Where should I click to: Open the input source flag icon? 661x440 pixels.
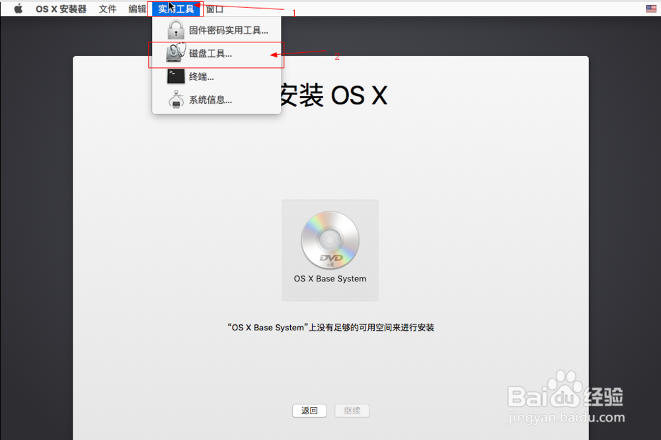(650, 9)
